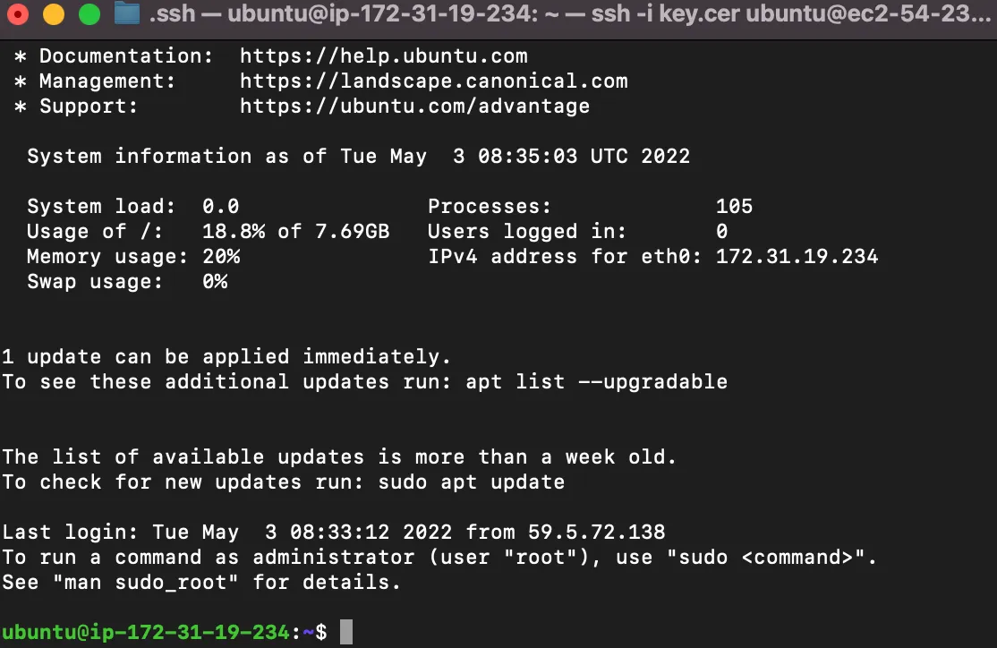Click the Usage of / 18.8% value

(234, 232)
